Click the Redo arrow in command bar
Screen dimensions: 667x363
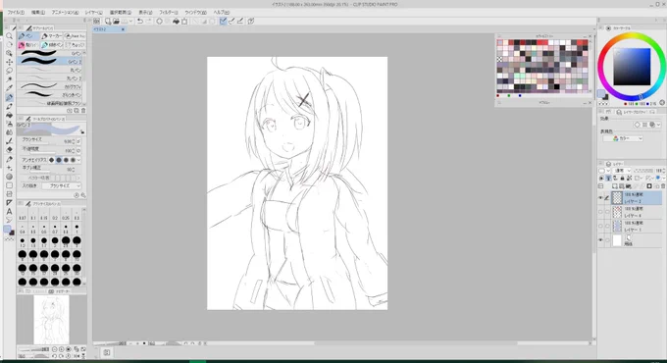tap(147, 21)
